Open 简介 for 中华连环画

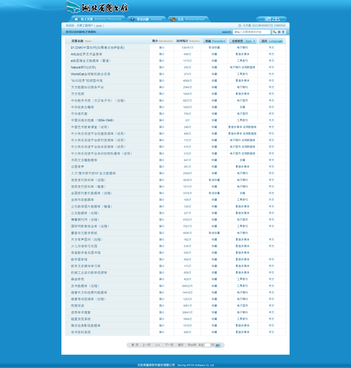click(x=162, y=114)
